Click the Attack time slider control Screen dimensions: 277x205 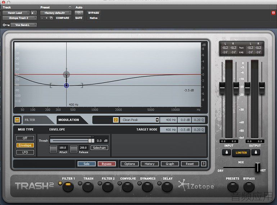click(x=53, y=149)
